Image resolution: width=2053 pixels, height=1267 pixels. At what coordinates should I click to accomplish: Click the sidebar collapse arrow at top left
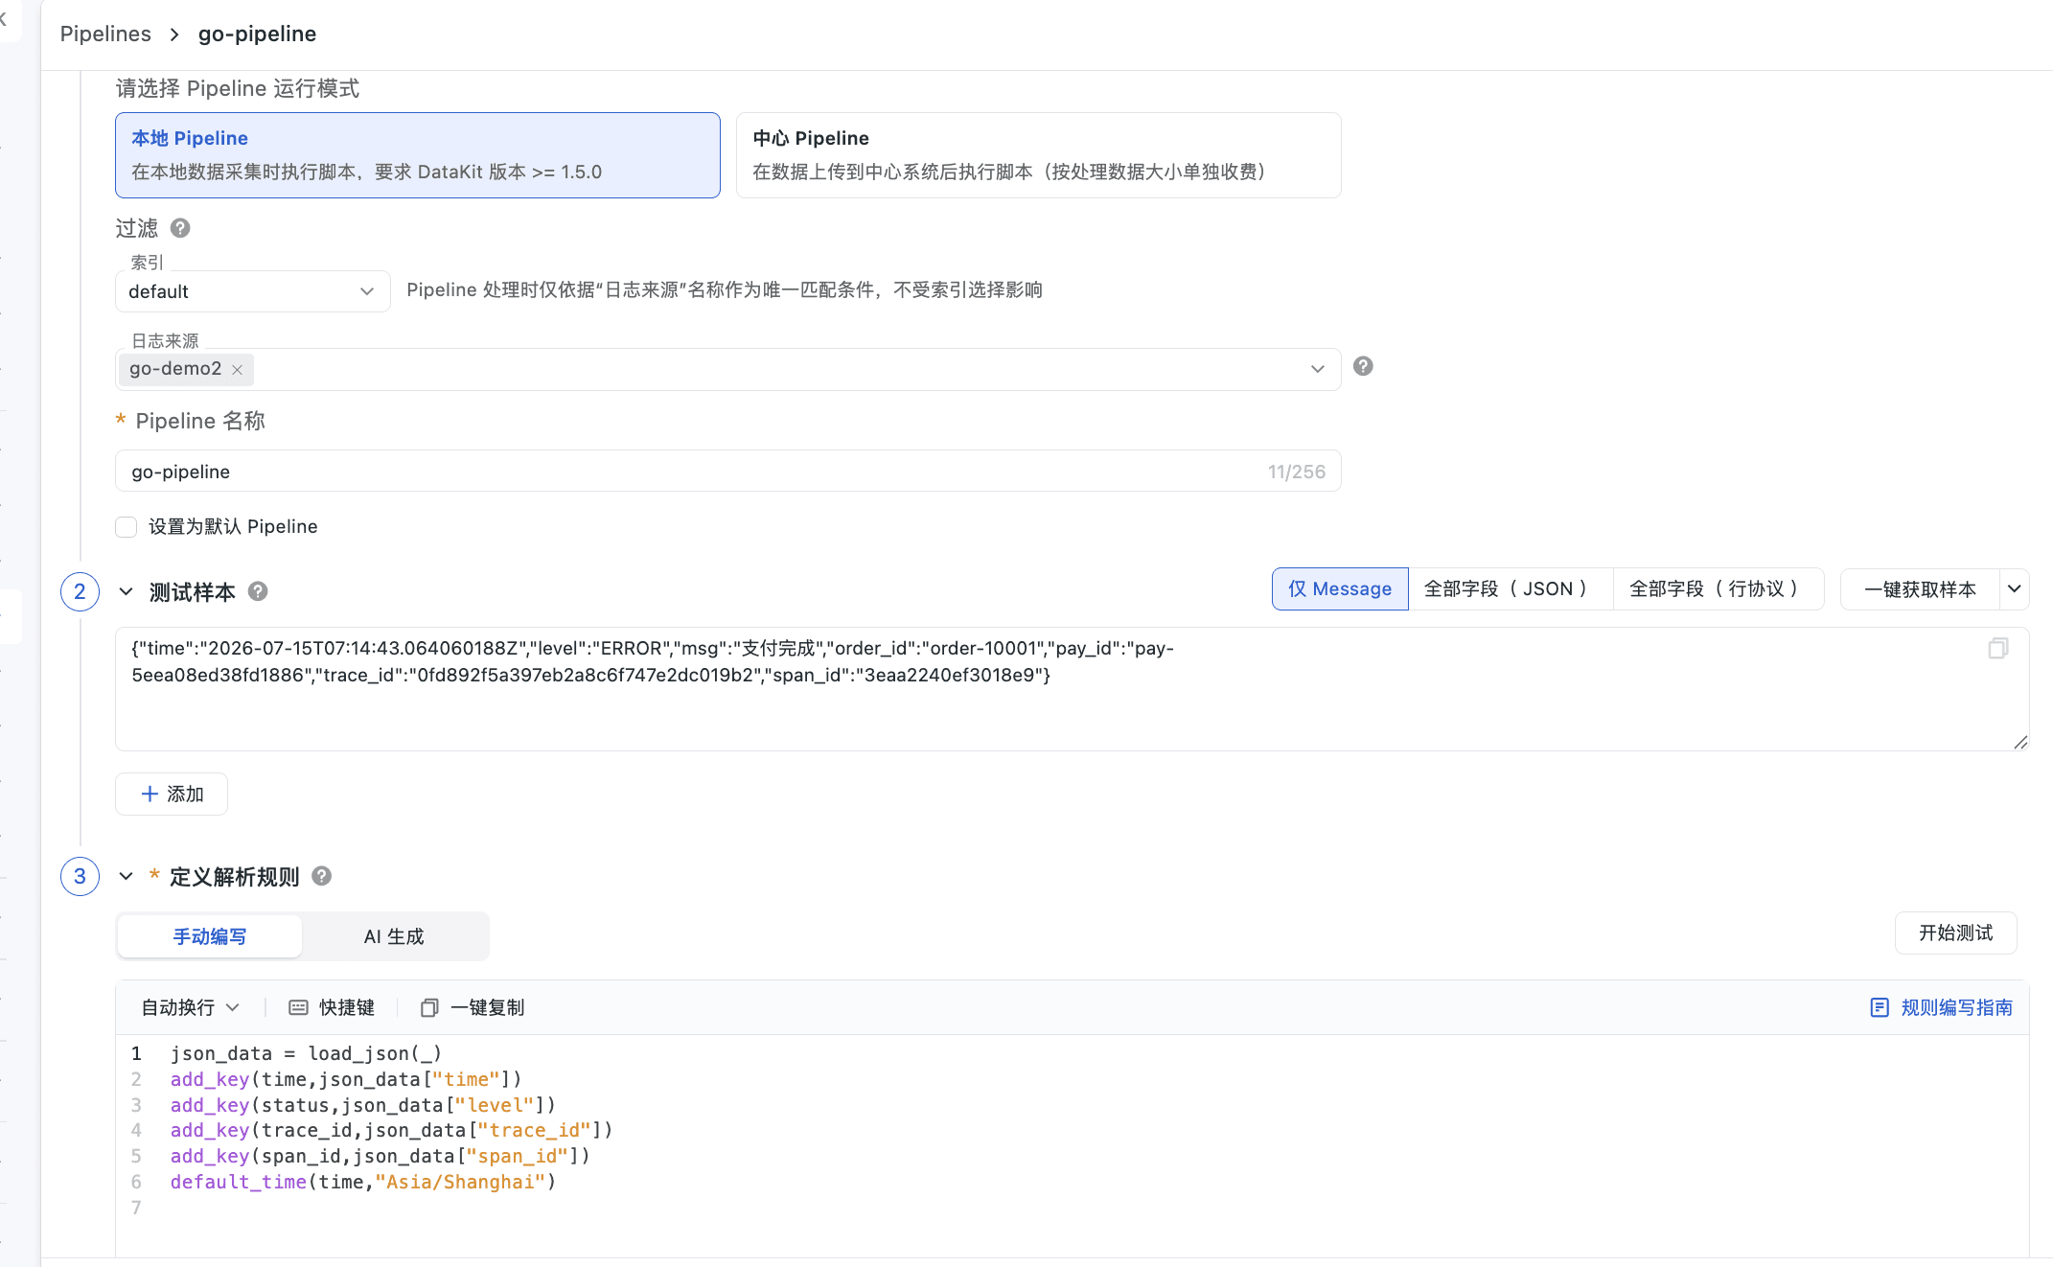click(x=4, y=18)
